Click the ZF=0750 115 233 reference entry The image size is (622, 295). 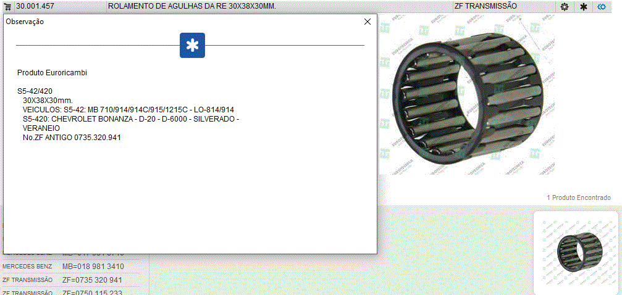click(93, 292)
